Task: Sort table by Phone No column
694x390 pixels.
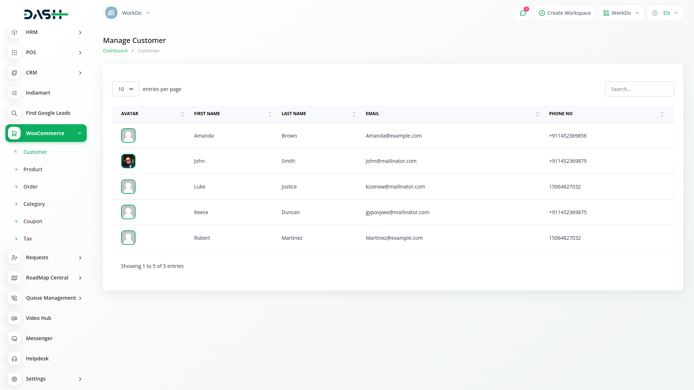Action: pyautogui.click(x=561, y=114)
